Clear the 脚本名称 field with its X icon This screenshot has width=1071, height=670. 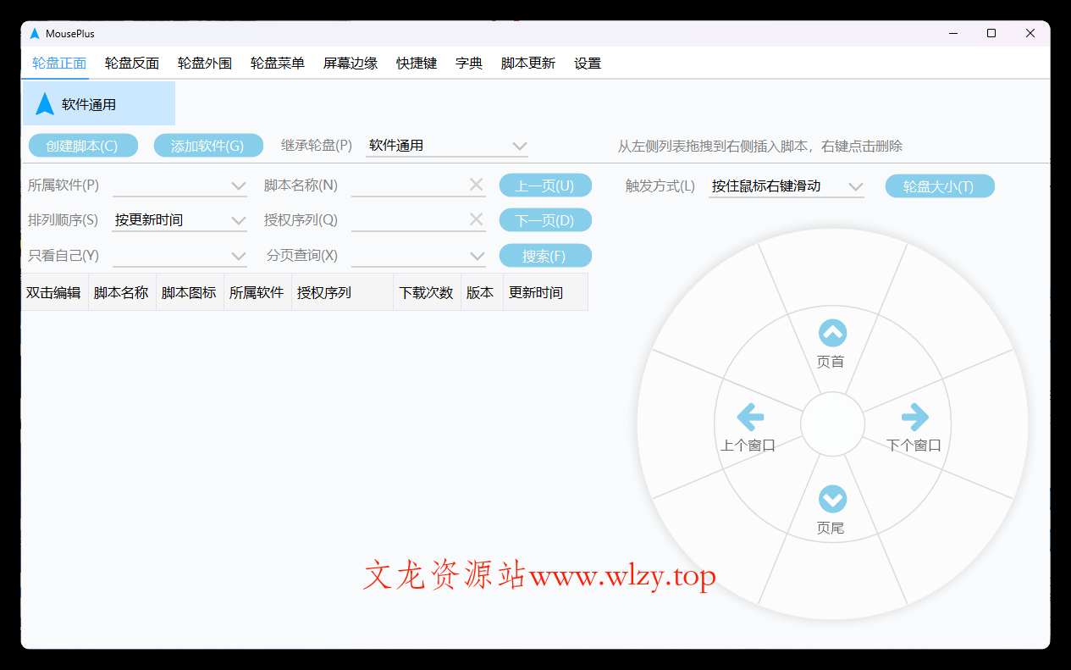(x=476, y=185)
